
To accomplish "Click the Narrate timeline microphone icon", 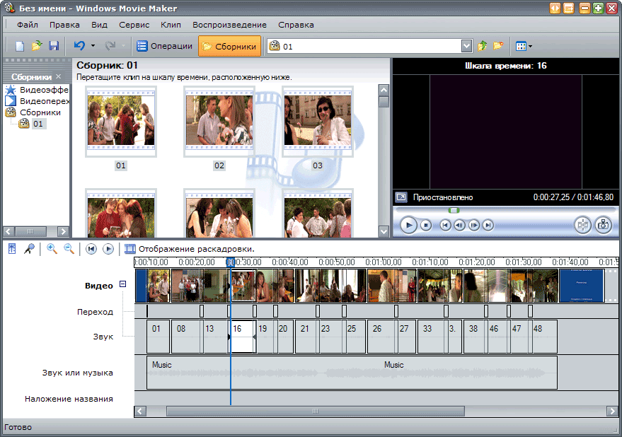I will tap(30, 249).
